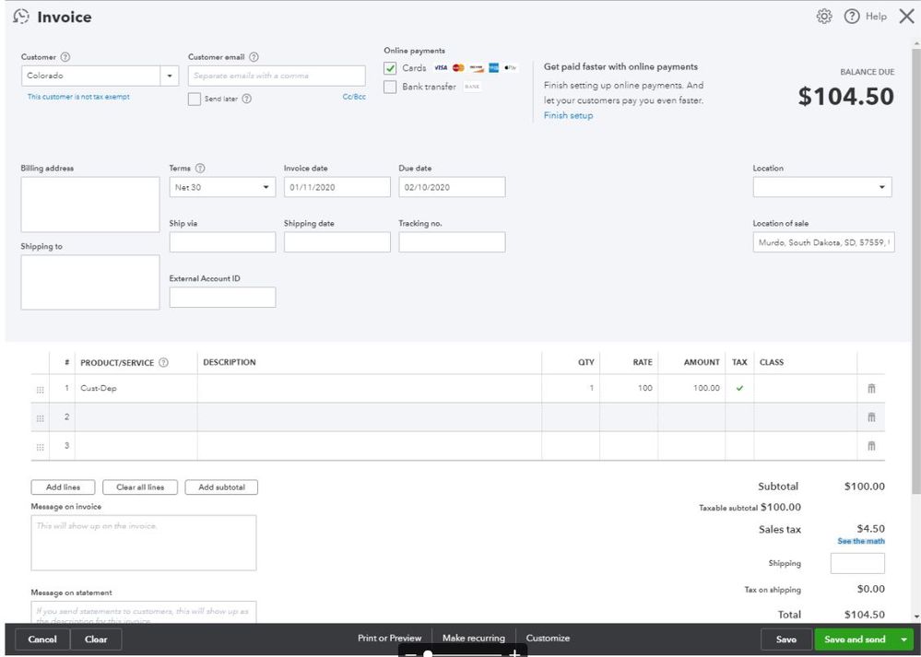Click the Customer email help icon
This screenshot has width=921, height=657.
pyautogui.click(x=254, y=57)
